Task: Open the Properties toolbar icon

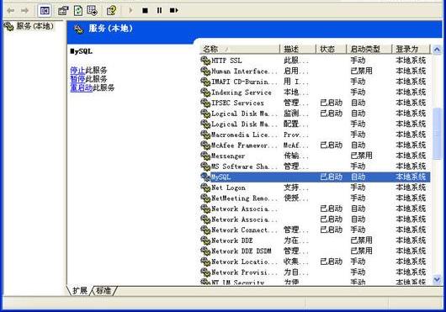Action: 63,11
